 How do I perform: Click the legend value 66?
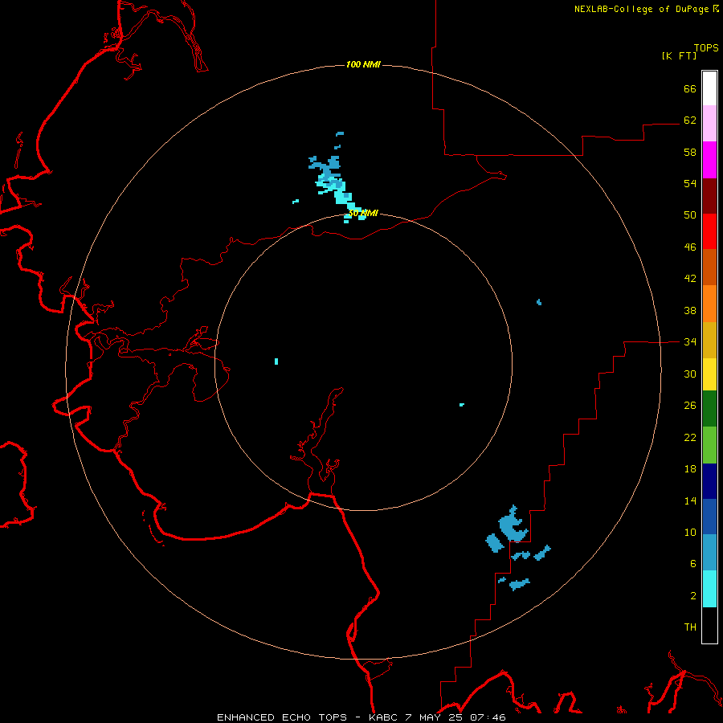pyautogui.click(x=690, y=88)
